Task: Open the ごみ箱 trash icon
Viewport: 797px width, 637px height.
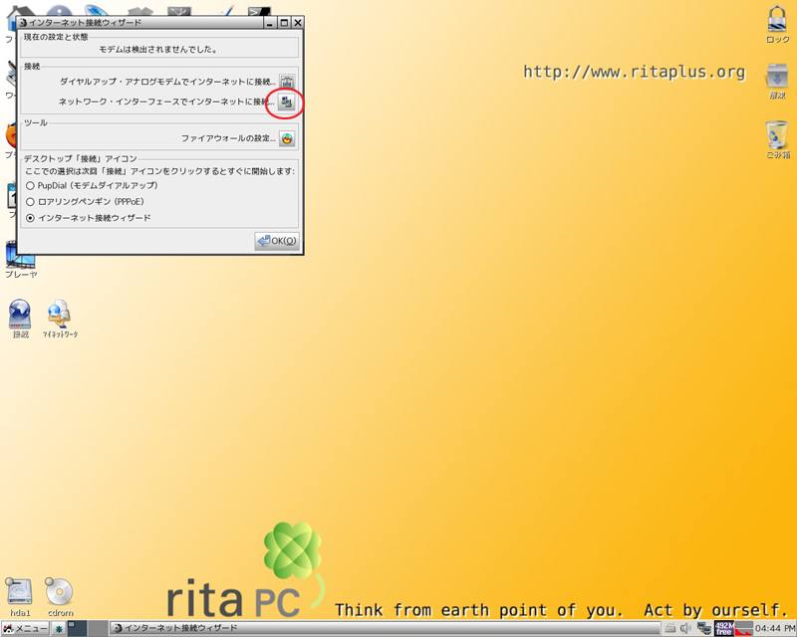Action: tap(777, 135)
